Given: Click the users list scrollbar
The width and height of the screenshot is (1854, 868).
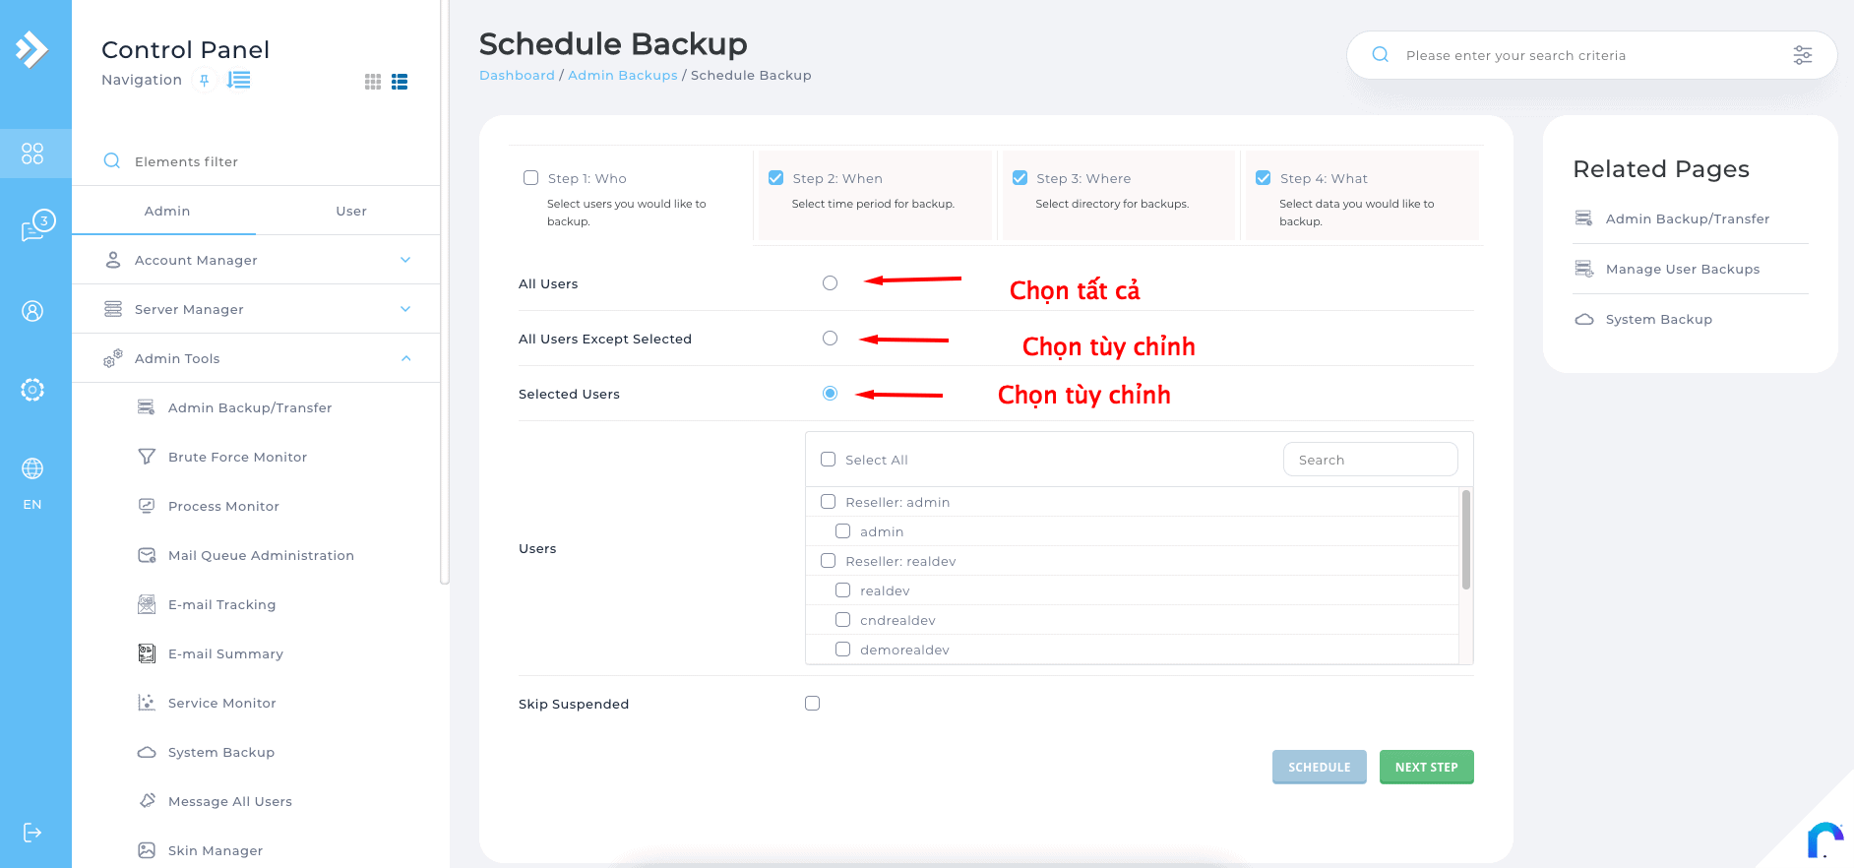Looking at the screenshot, I should 1466,539.
